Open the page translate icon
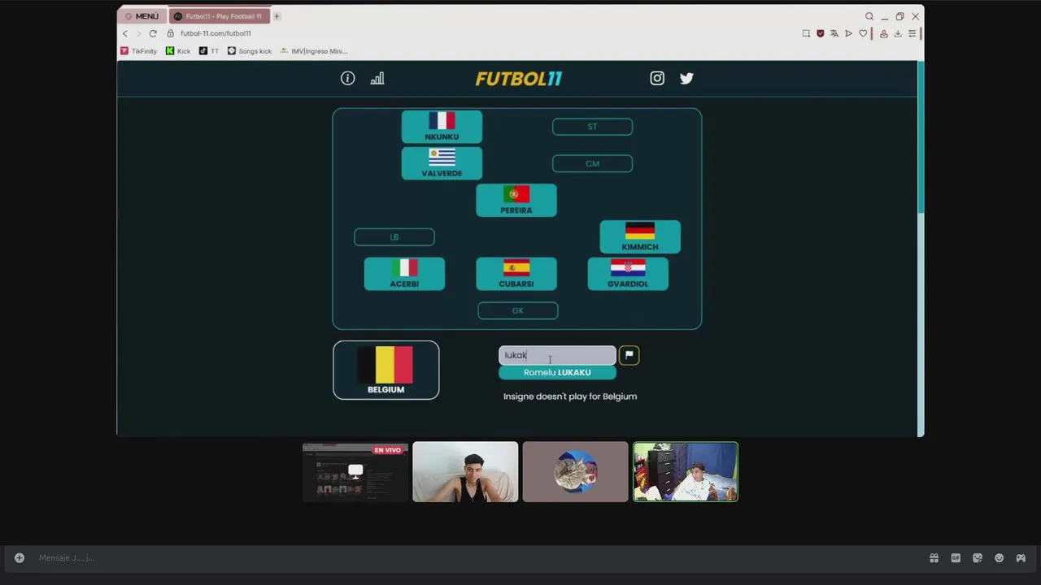 (x=834, y=33)
